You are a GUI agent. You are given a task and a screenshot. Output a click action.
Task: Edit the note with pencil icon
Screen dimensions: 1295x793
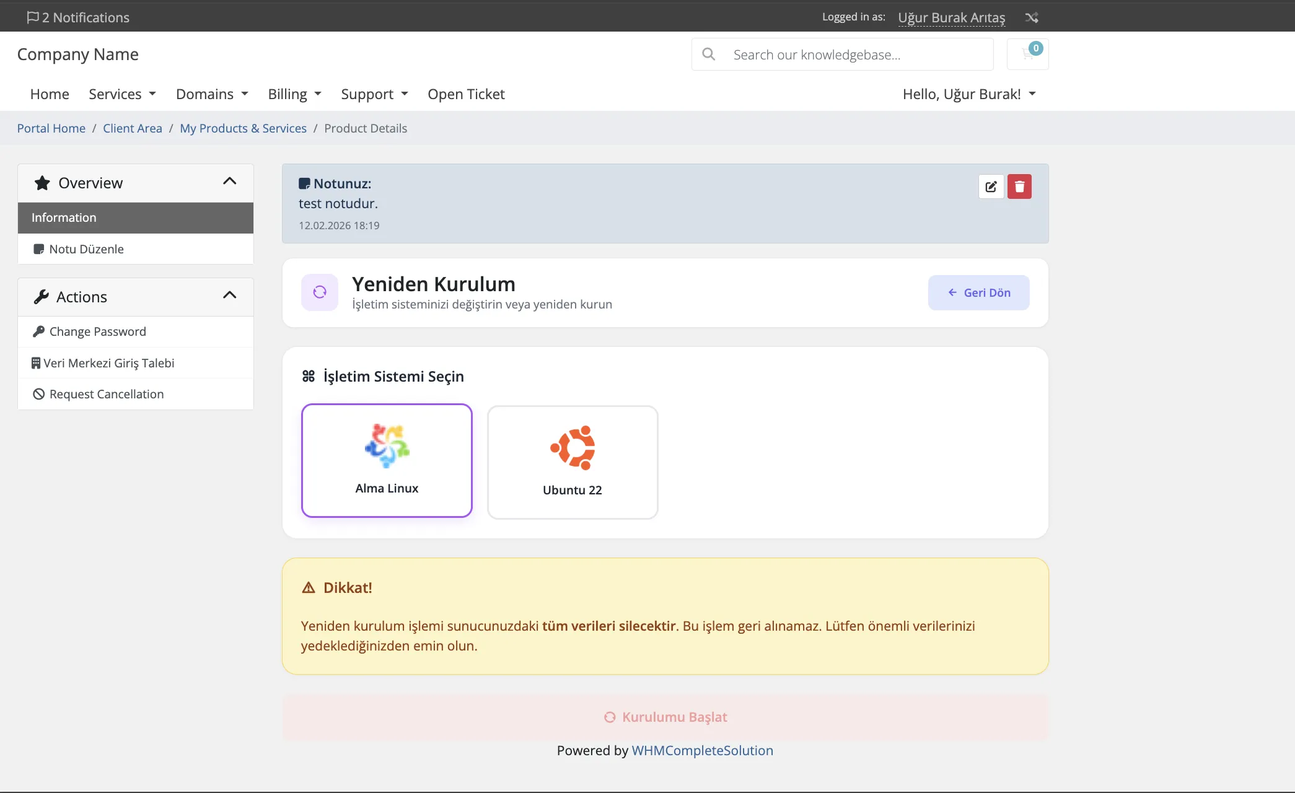[x=991, y=186]
